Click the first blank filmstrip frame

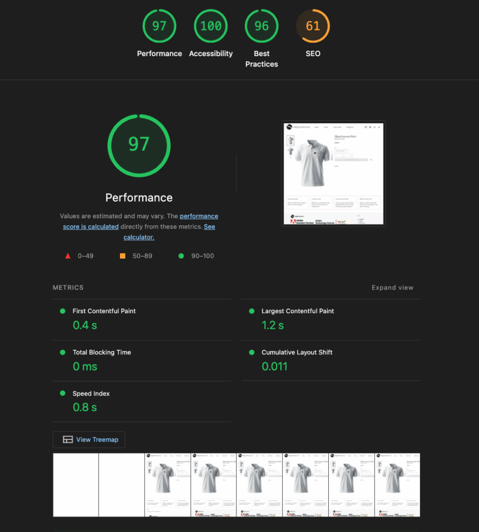tap(76, 485)
